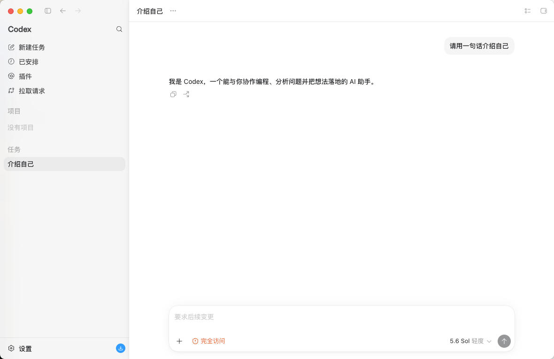Open the 完全访问 permission selector

[208, 341]
